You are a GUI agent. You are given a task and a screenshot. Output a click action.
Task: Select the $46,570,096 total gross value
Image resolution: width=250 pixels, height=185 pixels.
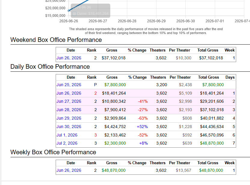pyautogui.click(x=212, y=135)
